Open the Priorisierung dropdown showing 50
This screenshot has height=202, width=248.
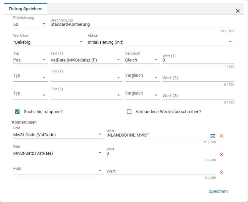[30, 24]
